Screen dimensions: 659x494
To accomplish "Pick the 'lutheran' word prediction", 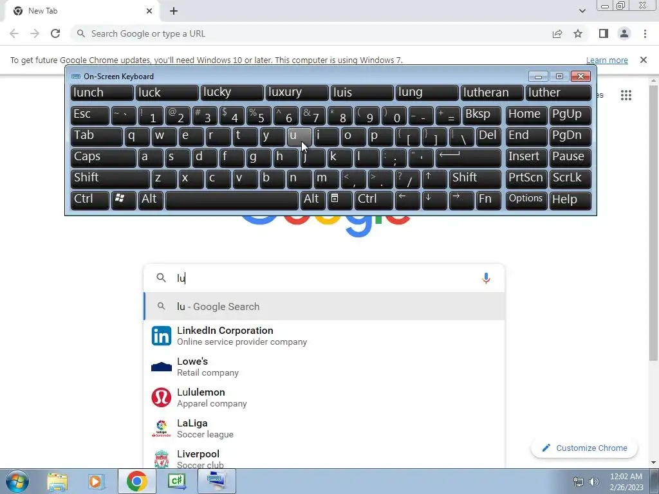I will pyautogui.click(x=492, y=93).
